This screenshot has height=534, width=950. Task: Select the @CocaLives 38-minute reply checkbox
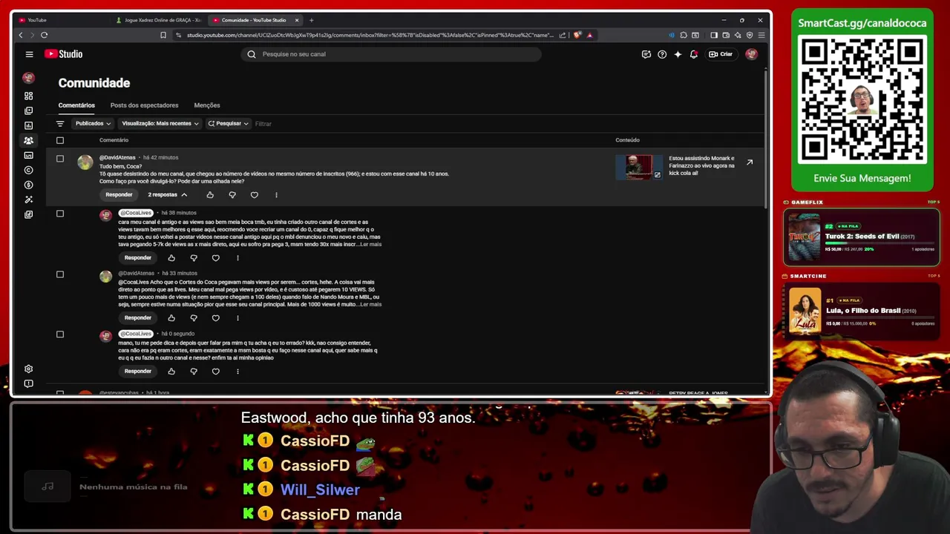point(60,214)
